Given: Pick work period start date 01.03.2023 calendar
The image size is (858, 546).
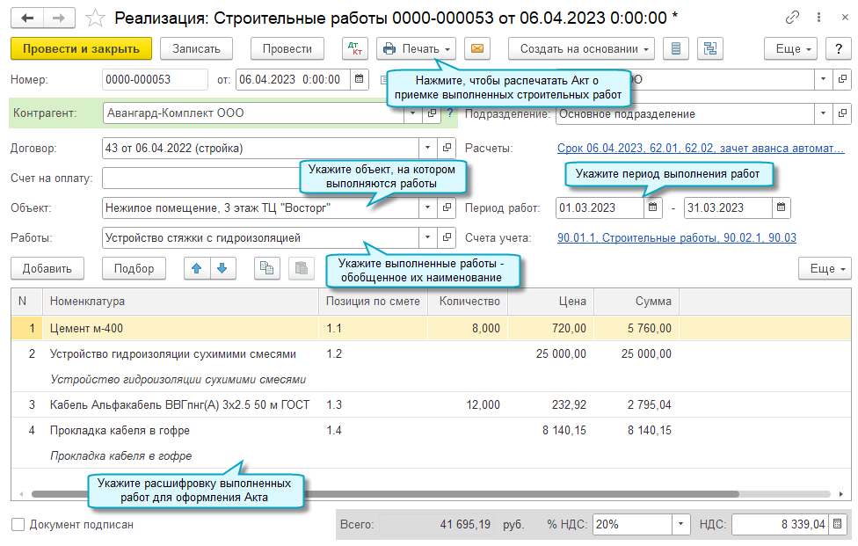Looking at the screenshot, I should tap(653, 207).
